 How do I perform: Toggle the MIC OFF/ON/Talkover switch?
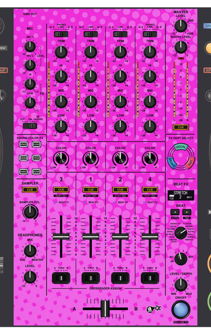click(30, 126)
